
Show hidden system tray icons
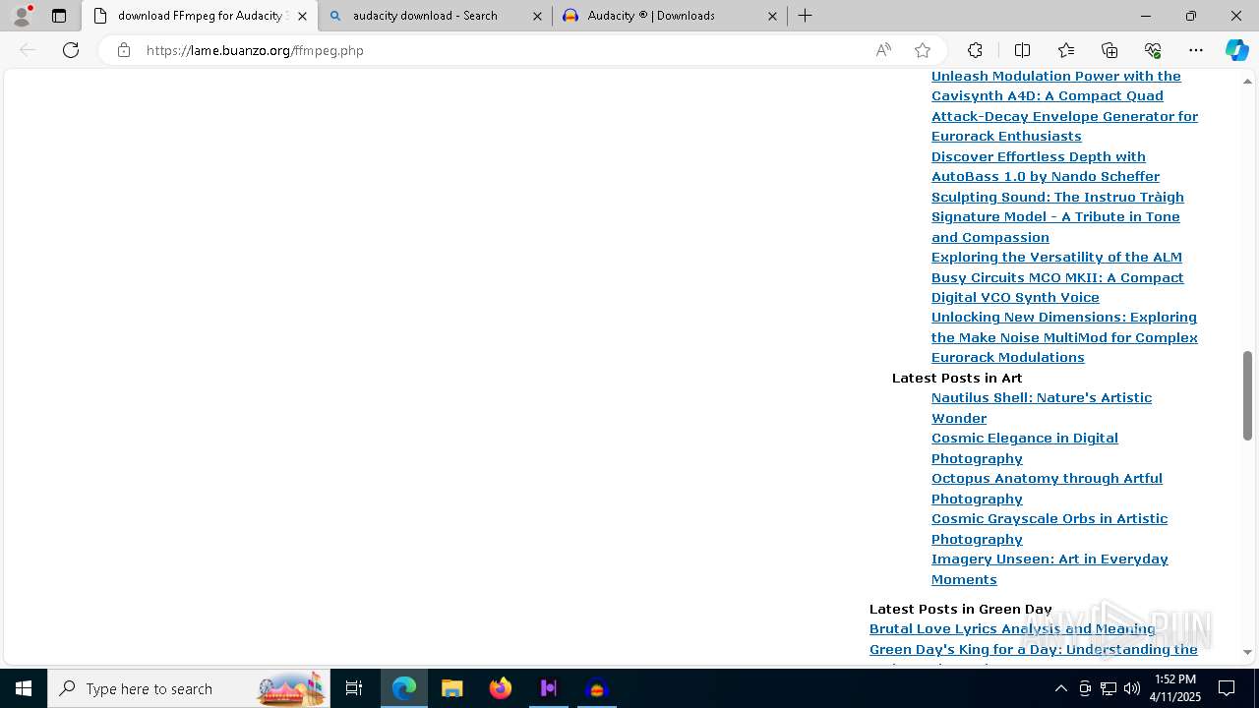[1060, 688]
